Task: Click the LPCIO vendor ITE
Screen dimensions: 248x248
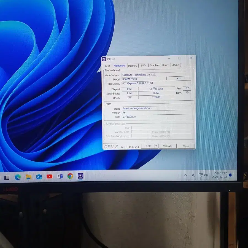Action: 130,98
